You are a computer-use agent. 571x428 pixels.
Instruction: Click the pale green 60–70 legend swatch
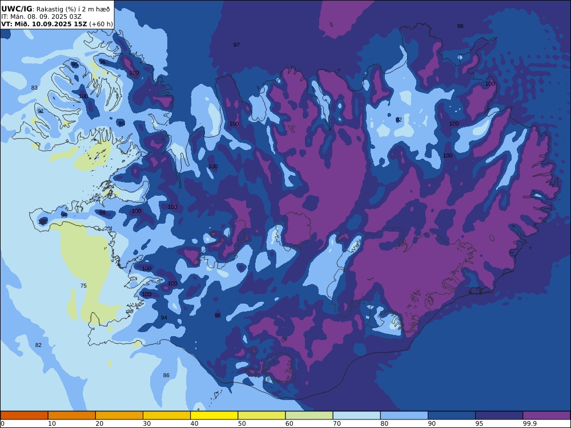(309, 415)
